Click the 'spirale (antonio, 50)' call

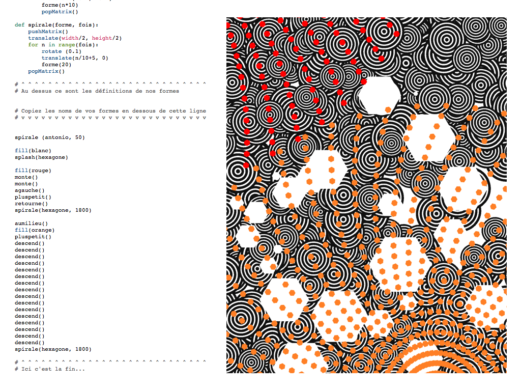pyautogui.click(x=50, y=137)
